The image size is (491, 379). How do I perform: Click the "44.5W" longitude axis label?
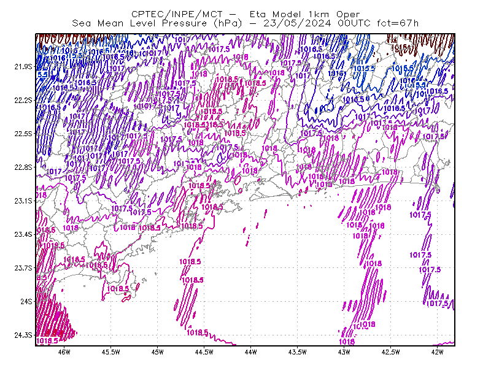(x=204, y=352)
